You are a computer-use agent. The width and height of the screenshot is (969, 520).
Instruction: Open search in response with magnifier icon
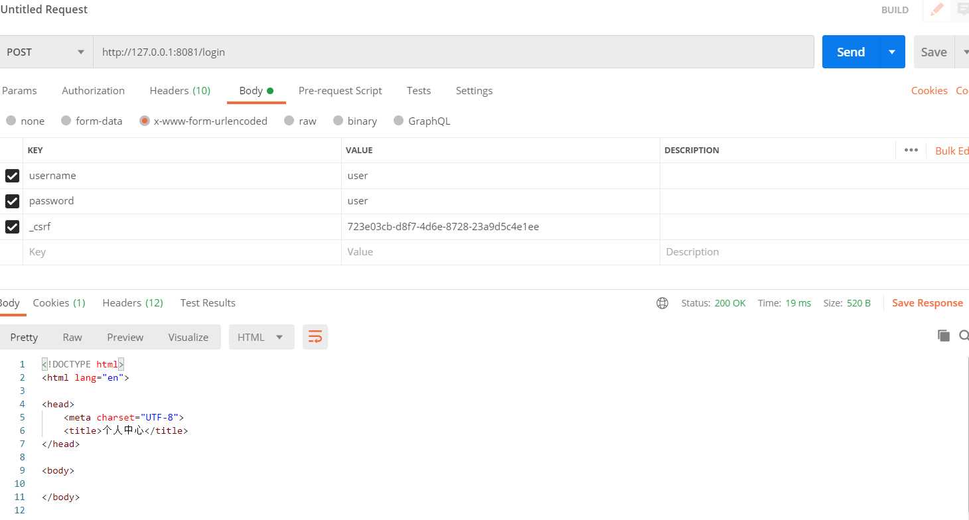click(964, 336)
